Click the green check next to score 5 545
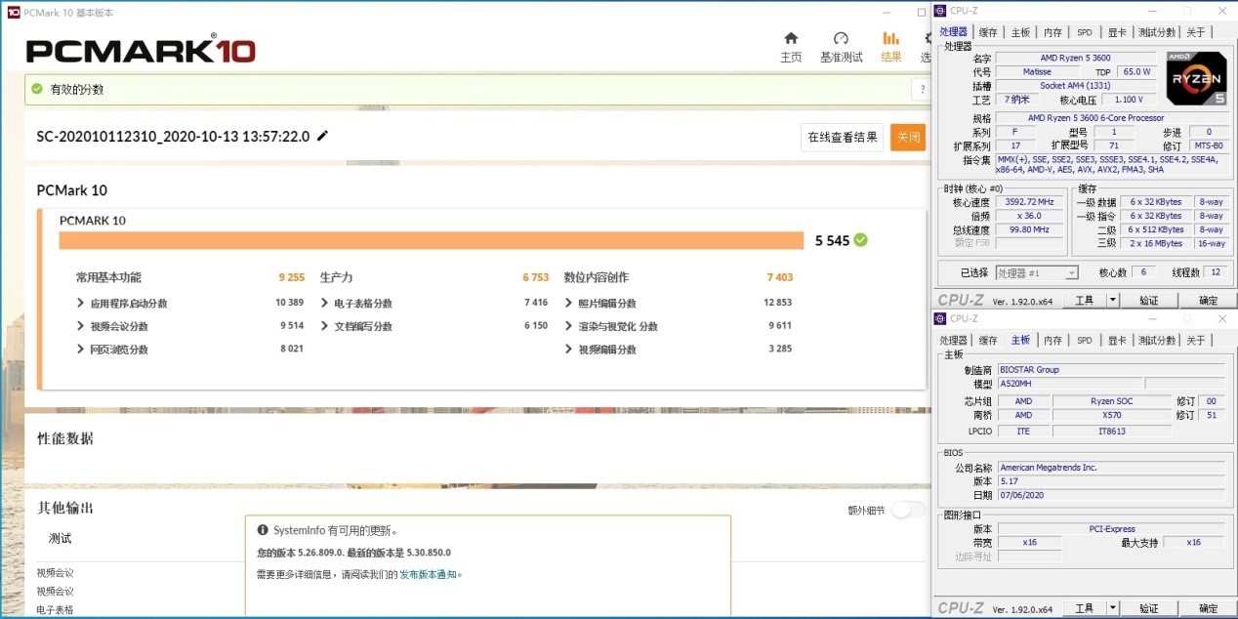The width and height of the screenshot is (1238, 619). pos(860,239)
